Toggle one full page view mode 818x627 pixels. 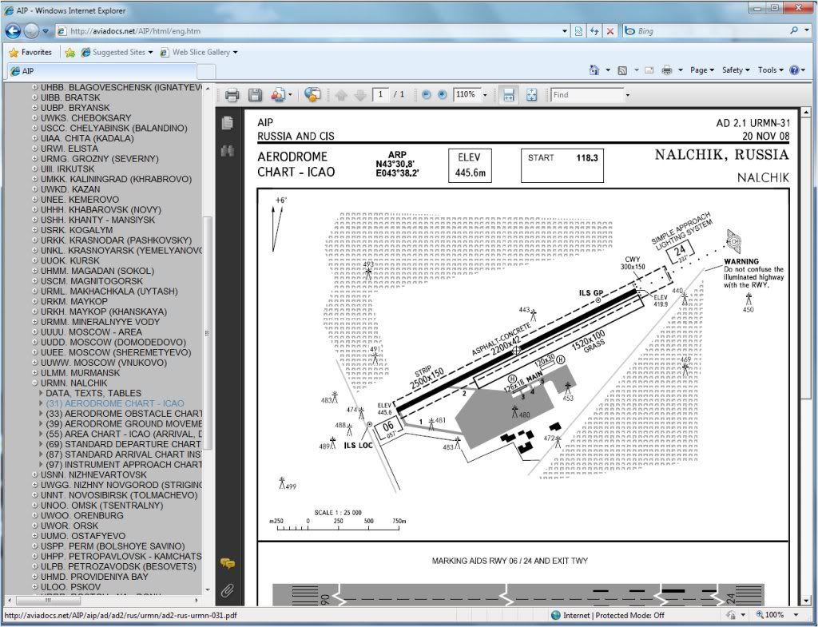pyautogui.click(x=532, y=95)
